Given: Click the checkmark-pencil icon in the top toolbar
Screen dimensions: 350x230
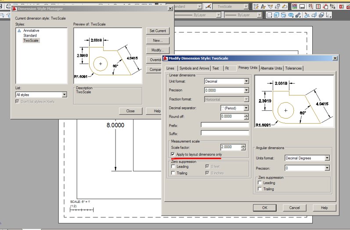Looking at the screenshot, I should [271, 7].
